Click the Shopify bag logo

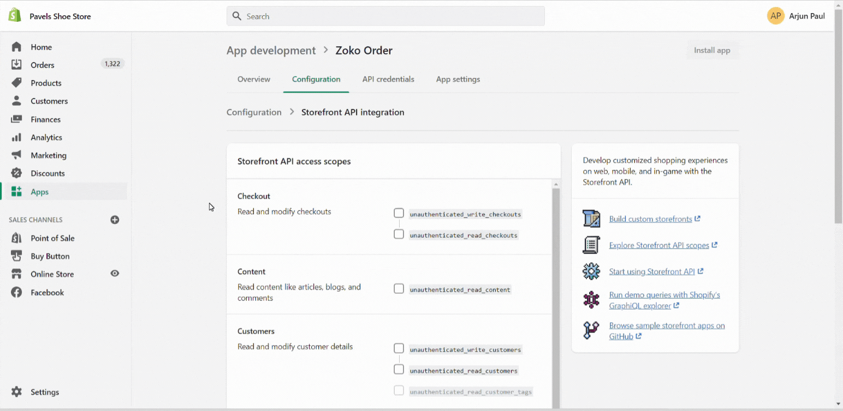(15, 16)
